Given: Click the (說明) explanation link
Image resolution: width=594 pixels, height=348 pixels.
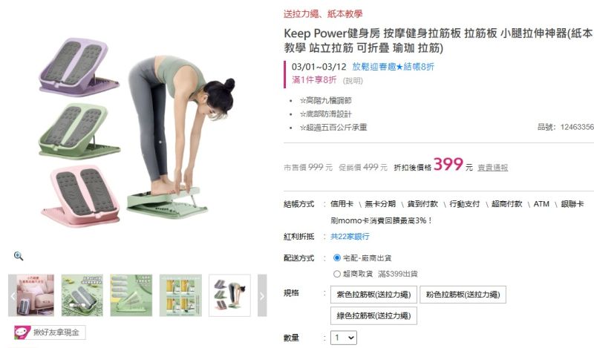Looking at the screenshot, I should click(x=353, y=81).
